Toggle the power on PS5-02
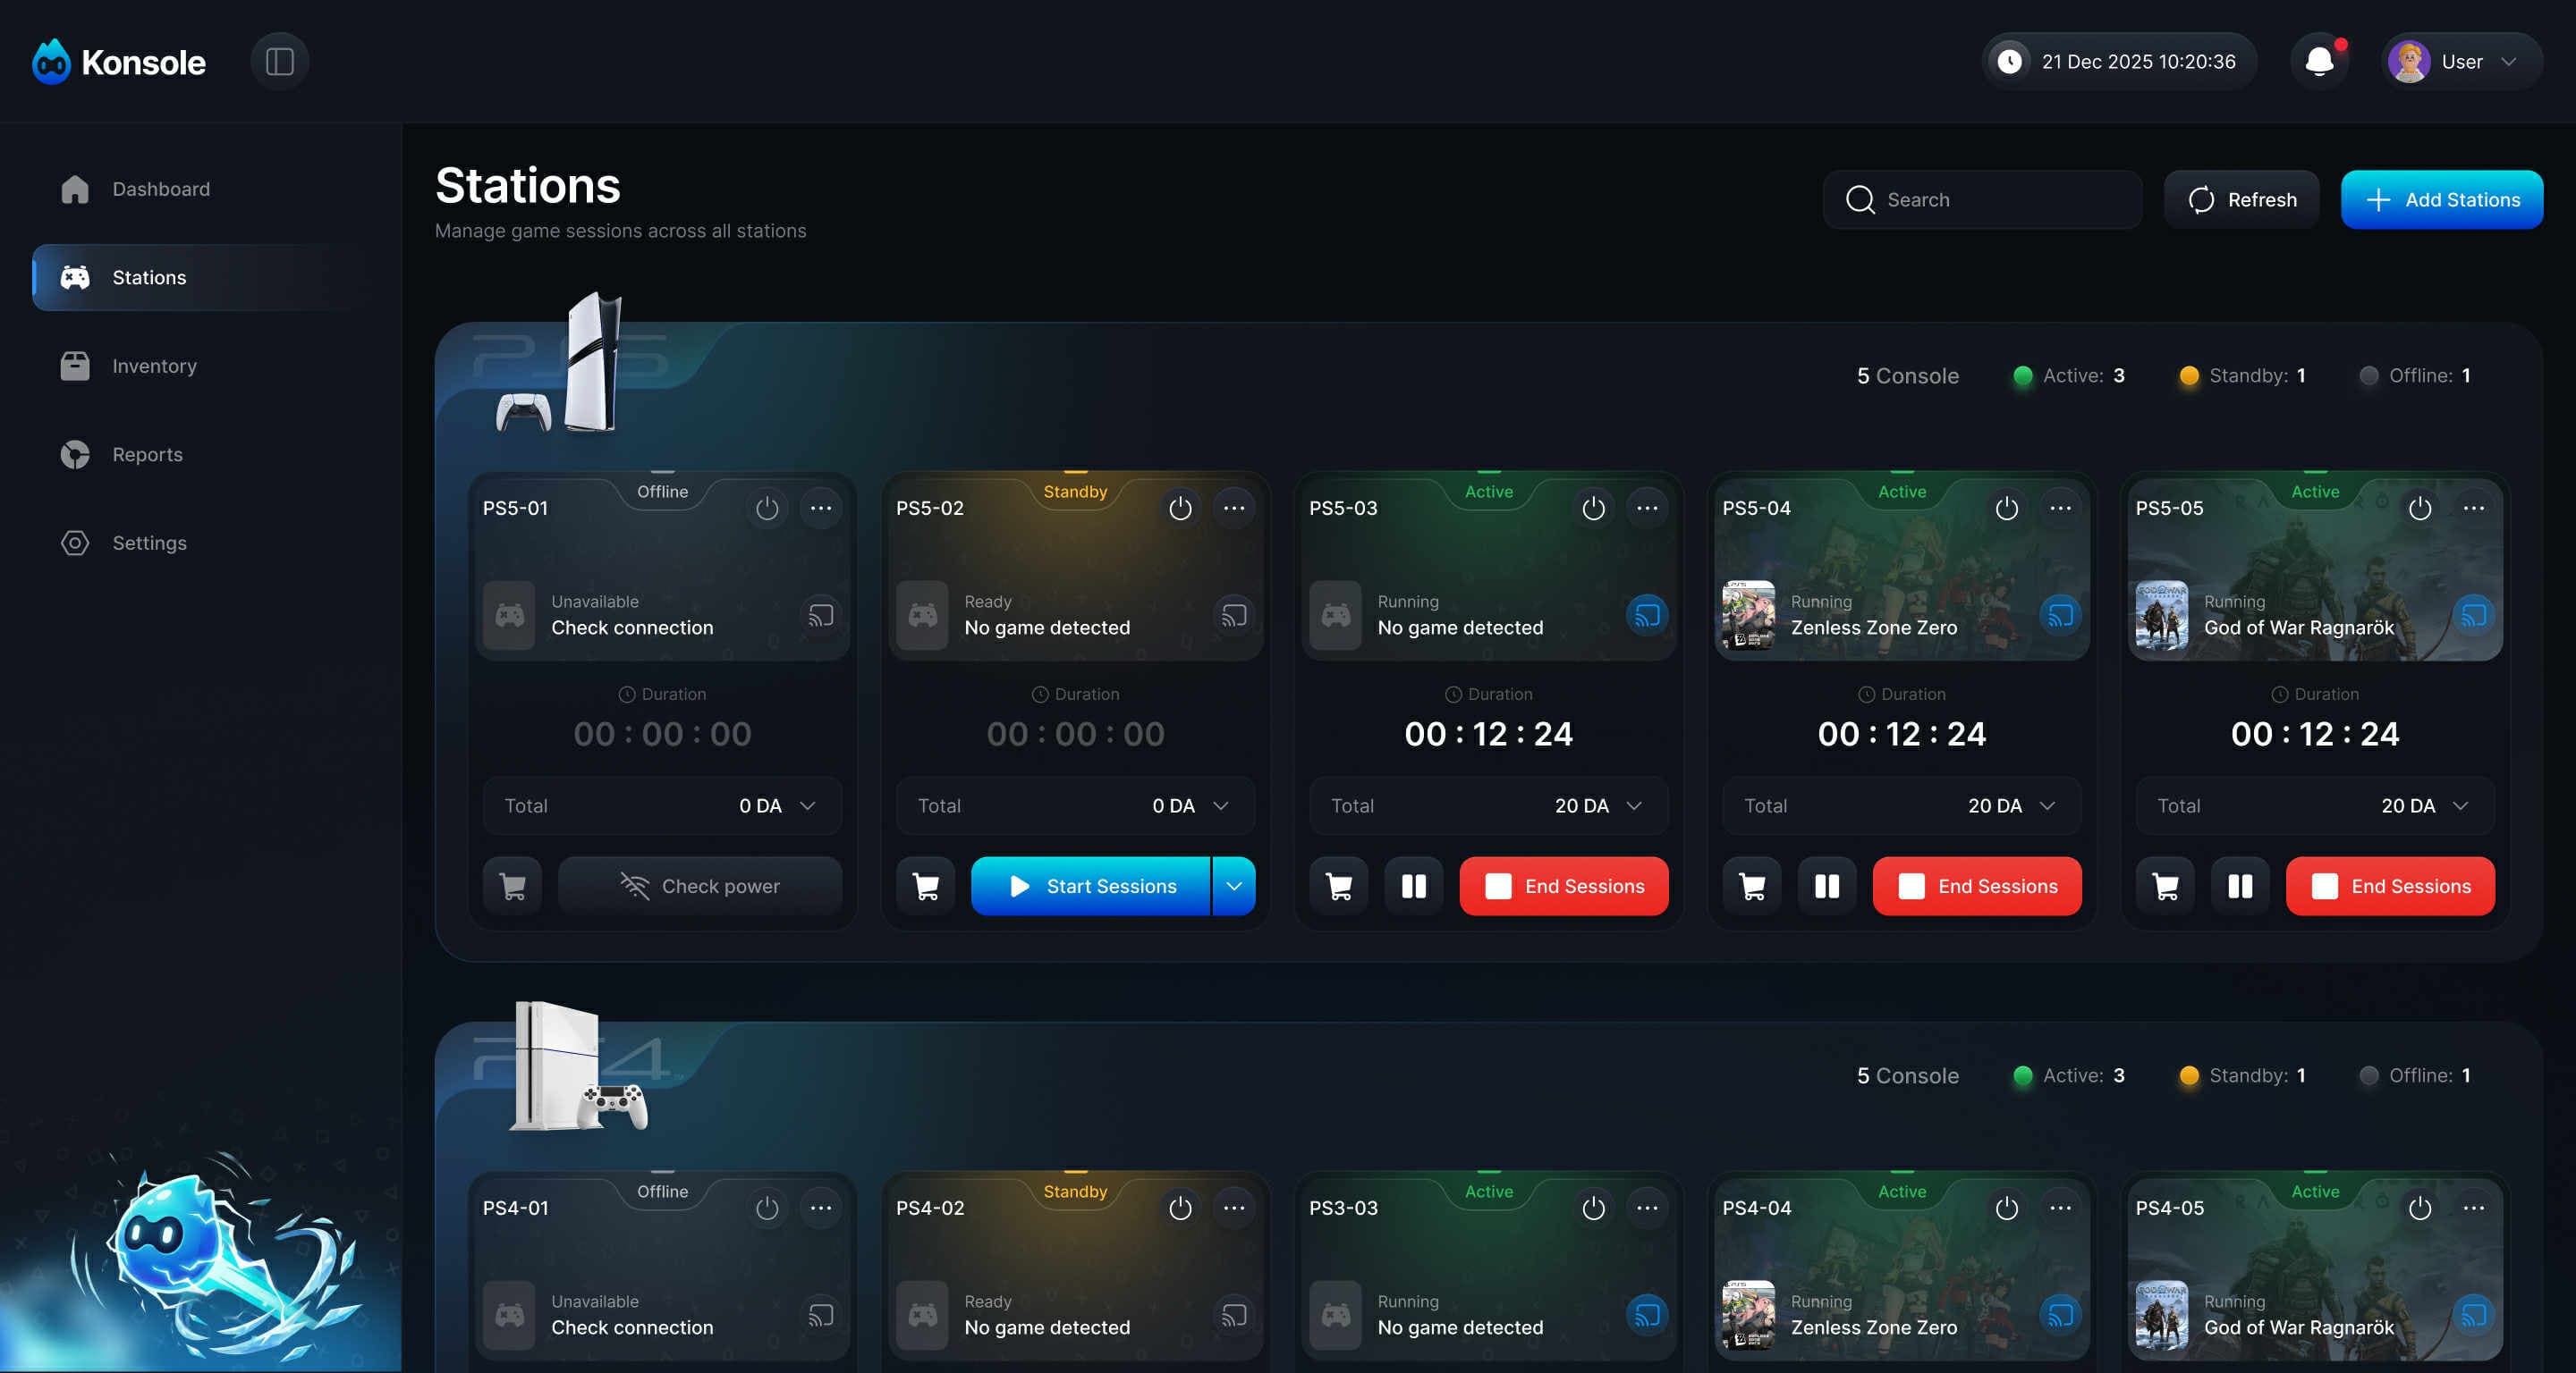Image resolution: width=2576 pixels, height=1373 pixels. tap(1180, 508)
